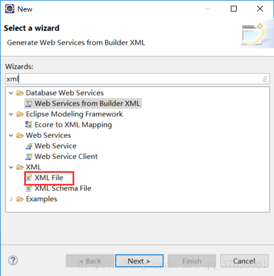Click the XML category folder icon
The image size is (274, 276).
pyautogui.click(x=20, y=167)
